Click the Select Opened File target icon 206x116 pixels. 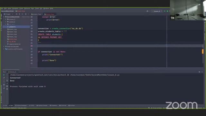point(16,14)
